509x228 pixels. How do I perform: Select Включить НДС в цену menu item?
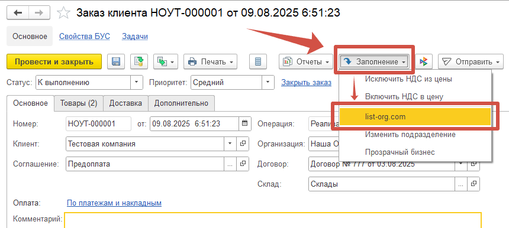(415, 96)
